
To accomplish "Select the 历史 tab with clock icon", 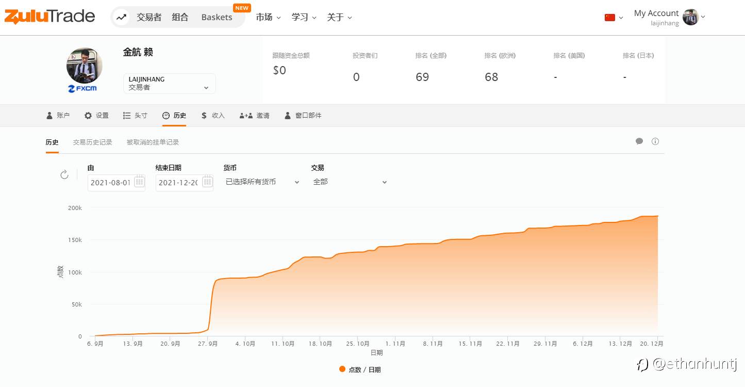I will [174, 116].
